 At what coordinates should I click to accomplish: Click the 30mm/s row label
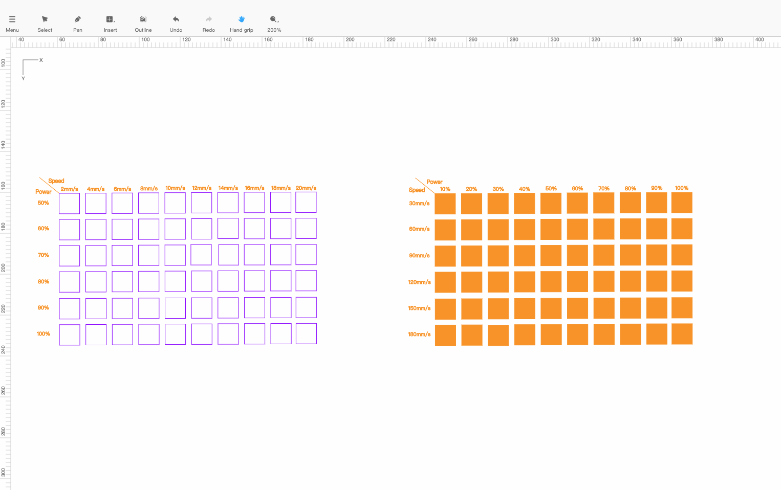pyautogui.click(x=419, y=204)
